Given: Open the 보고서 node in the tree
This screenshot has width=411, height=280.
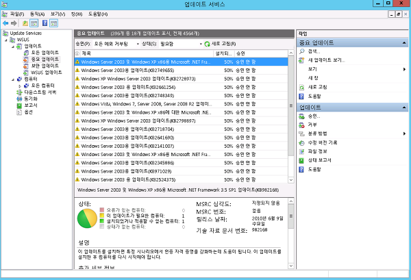Looking at the screenshot, I should point(27,105).
